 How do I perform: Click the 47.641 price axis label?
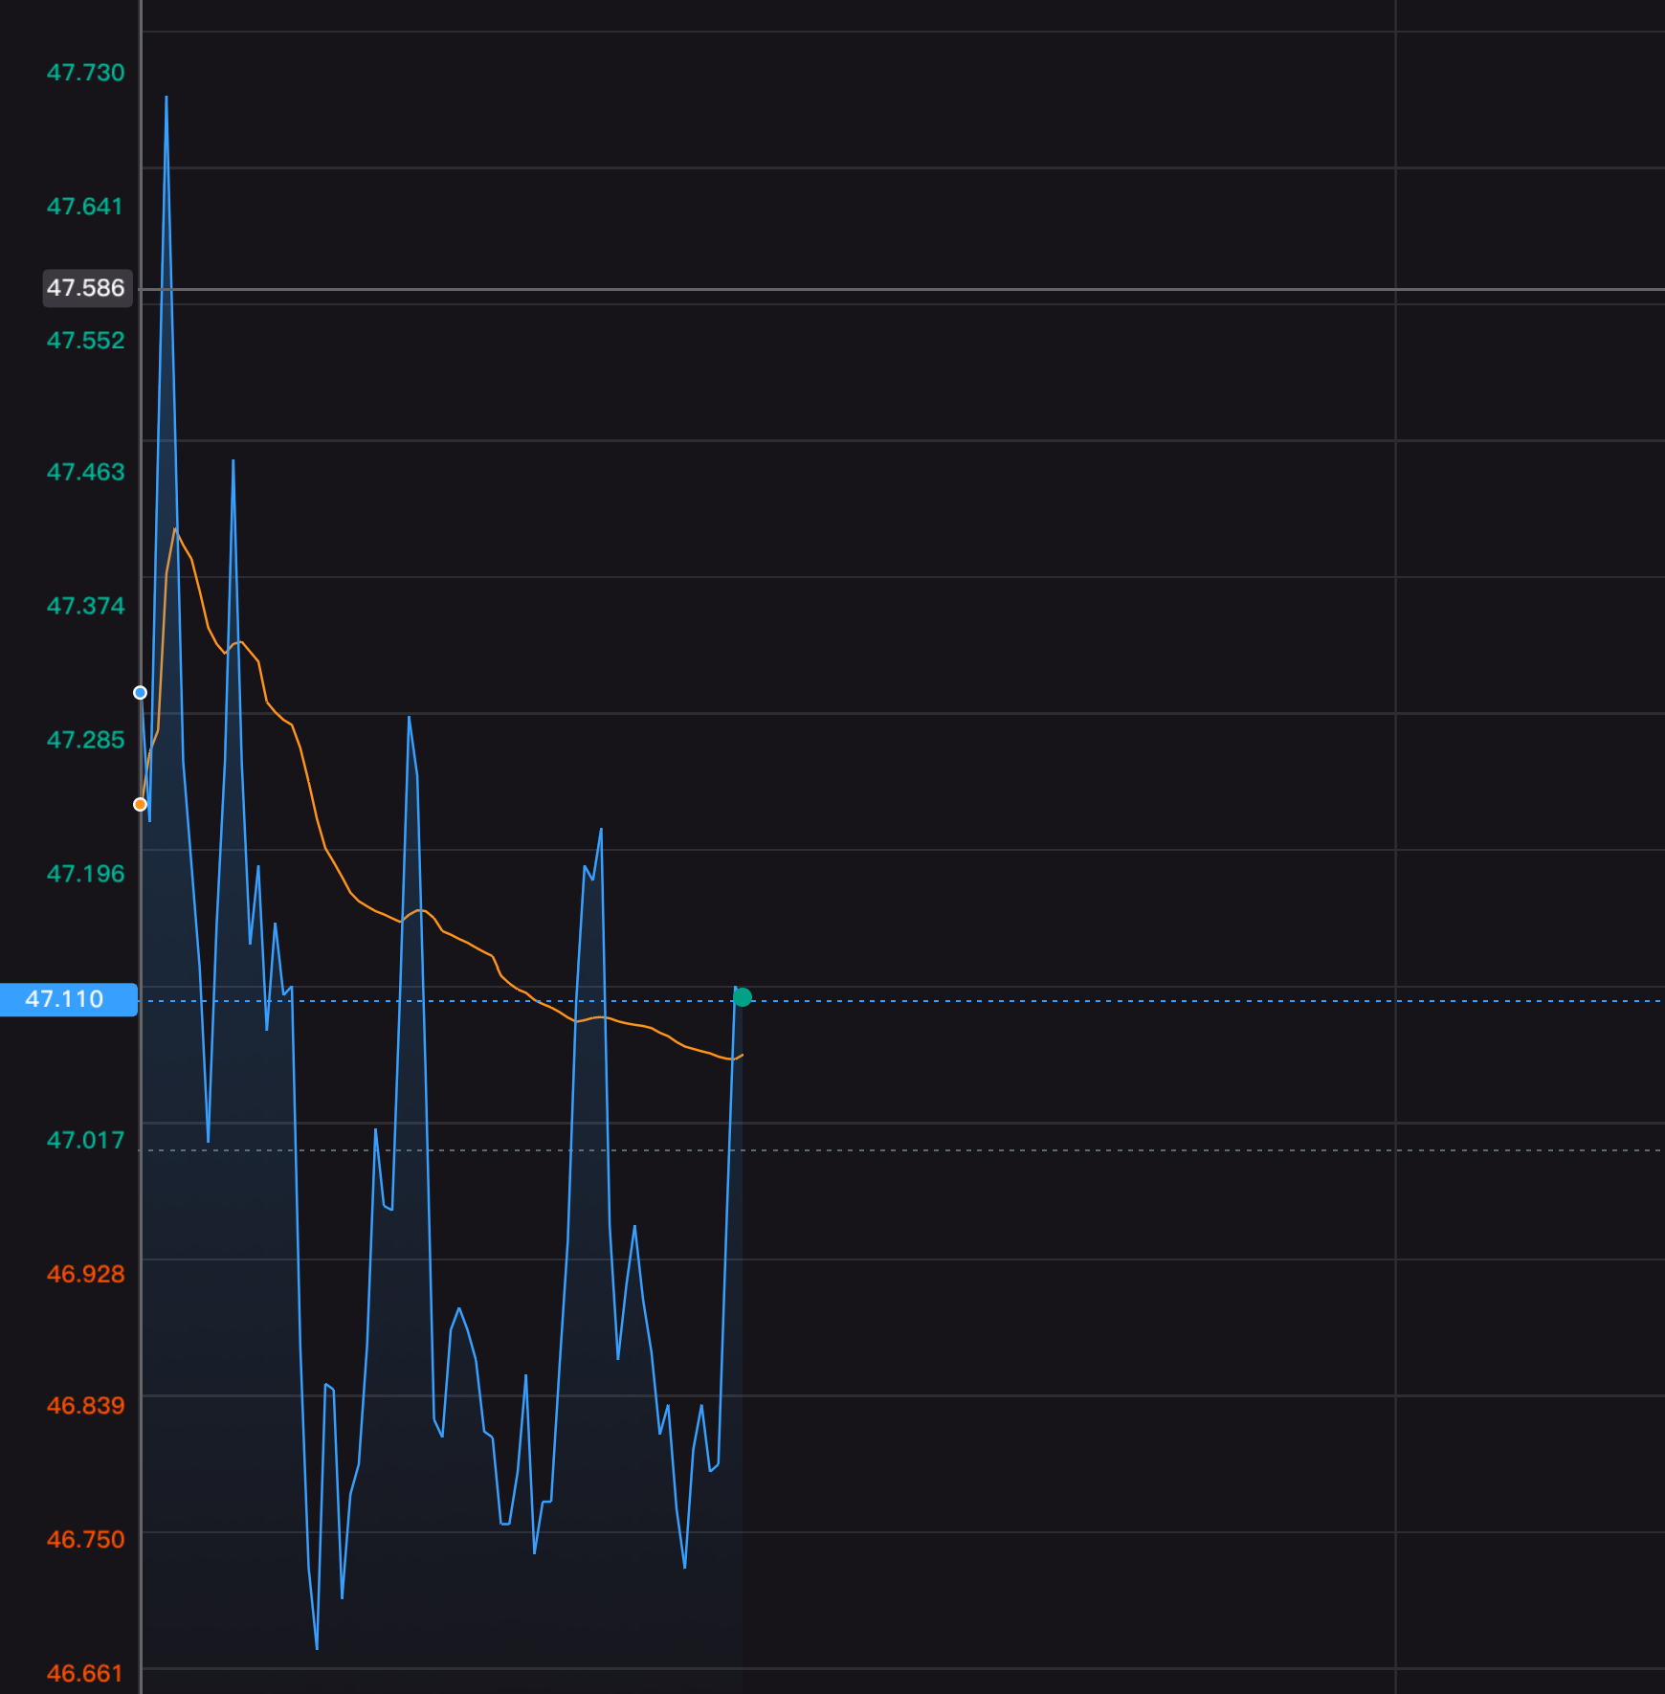pyautogui.click(x=86, y=207)
